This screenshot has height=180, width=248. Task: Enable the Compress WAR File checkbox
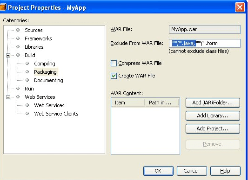coord(114,63)
